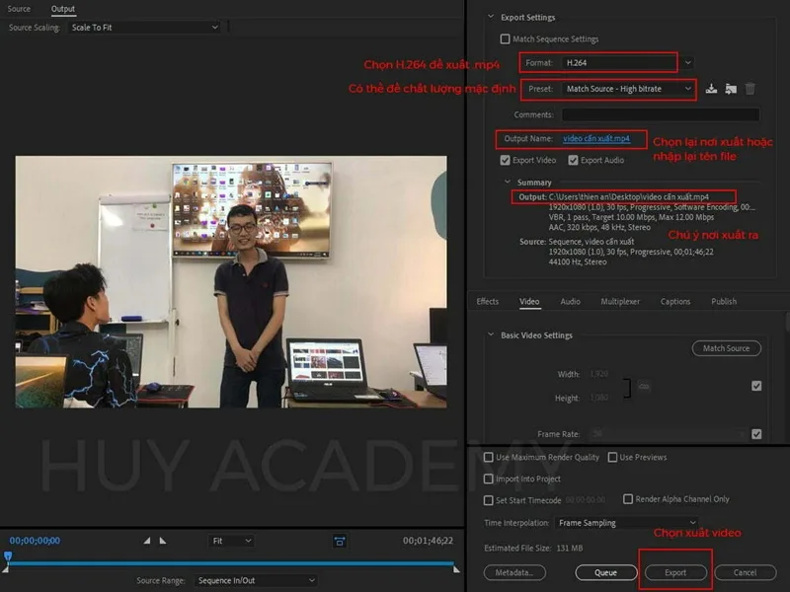Image resolution: width=790 pixels, height=592 pixels.
Task: Switch to the Source tab
Action: pyautogui.click(x=19, y=9)
